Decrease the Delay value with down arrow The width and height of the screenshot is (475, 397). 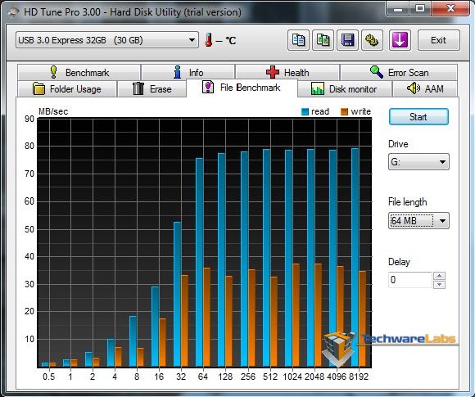(439, 285)
